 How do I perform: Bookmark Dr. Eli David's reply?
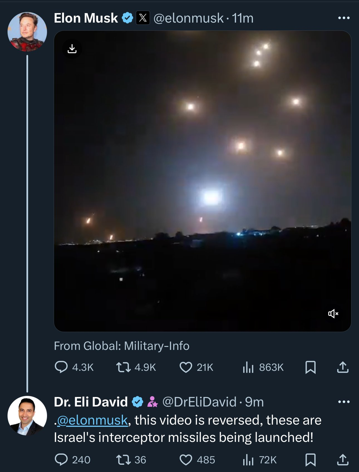point(310,460)
